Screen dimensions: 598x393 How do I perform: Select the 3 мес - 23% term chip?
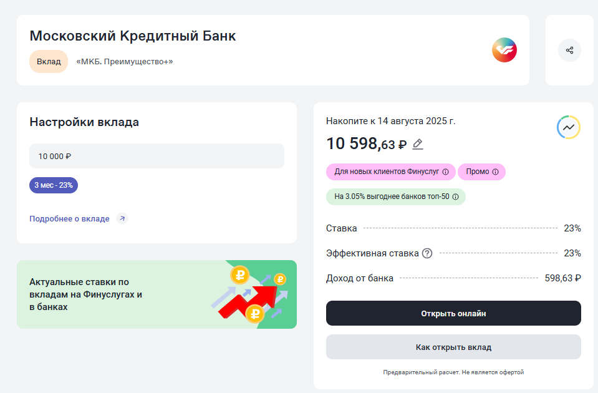point(54,186)
